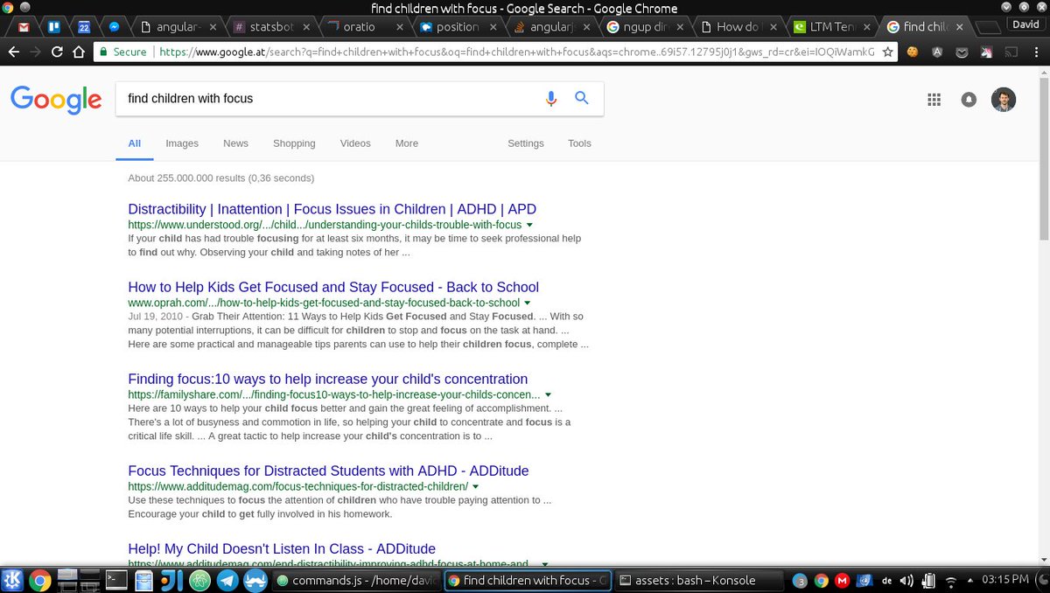Switch to Shopping results

point(294,143)
